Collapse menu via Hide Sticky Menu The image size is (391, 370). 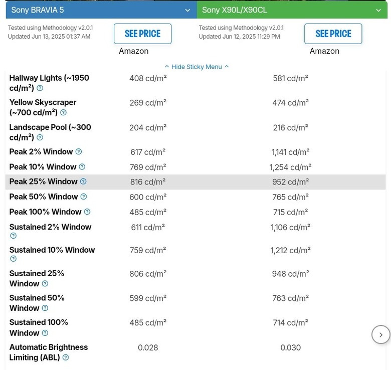pos(197,67)
